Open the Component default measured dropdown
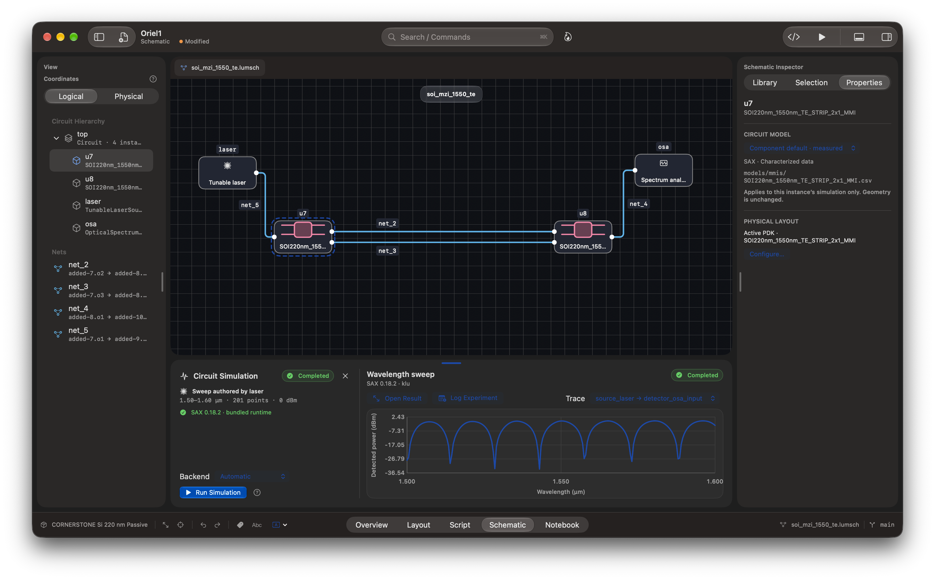The image size is (935, 580). tap(801, 148)
